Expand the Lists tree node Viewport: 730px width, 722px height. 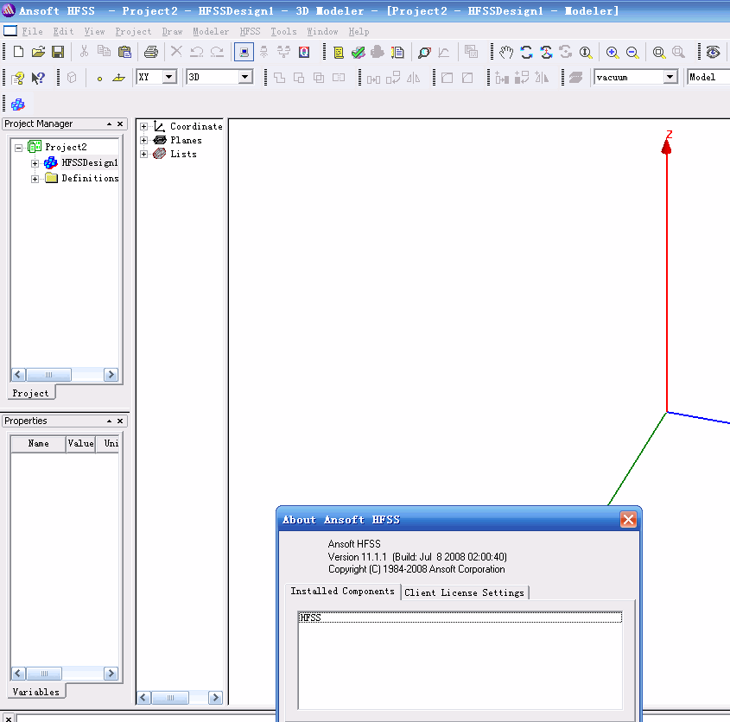click(x=144, y=154)
